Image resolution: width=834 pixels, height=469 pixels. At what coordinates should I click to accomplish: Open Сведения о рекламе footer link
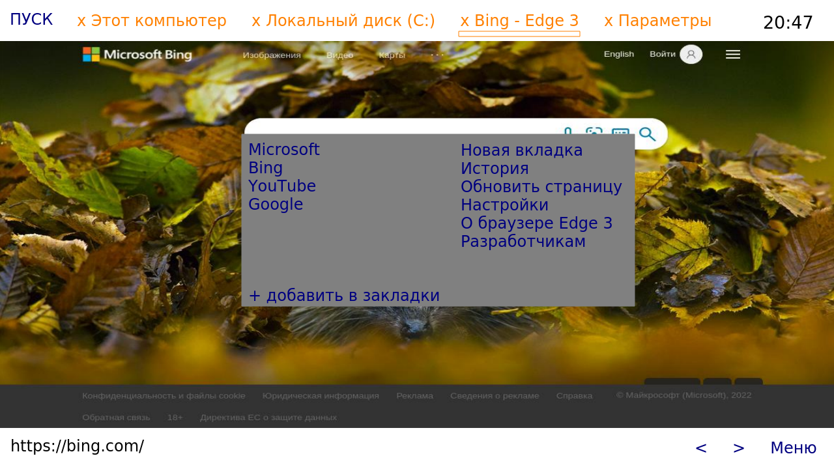click(x=495, y=396)
